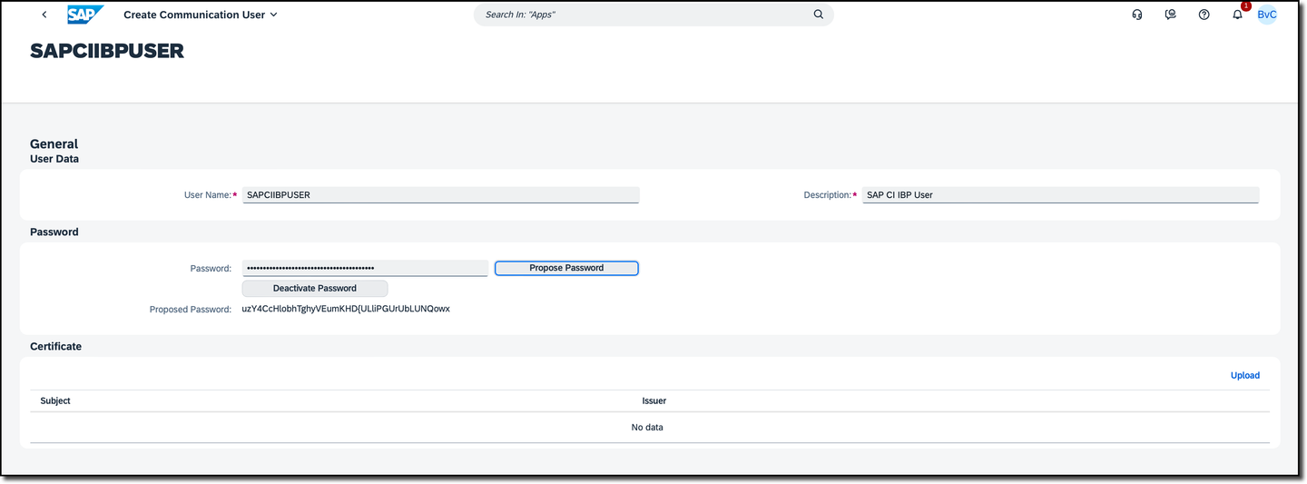This screenshot has height=484, width=1307.
Task: Click the Issuer column header
Action: tap(654, 400)
